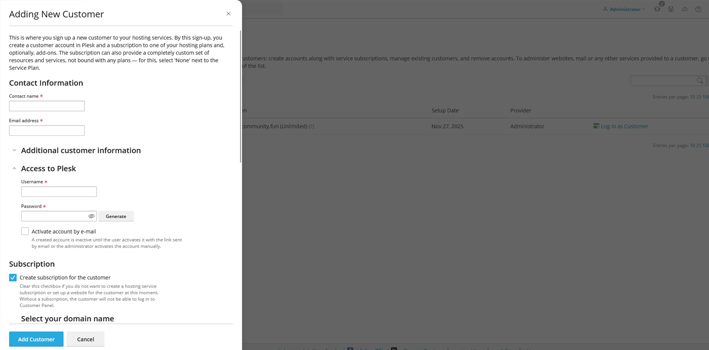Toggle password visibility eye icon
This screenshot has width=709, height=350.
[92, 216]
